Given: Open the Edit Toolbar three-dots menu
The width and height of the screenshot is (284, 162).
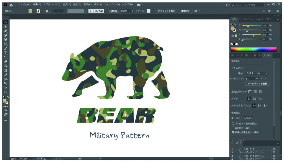Looking at the screenshot, I should [x=6, y=120].
